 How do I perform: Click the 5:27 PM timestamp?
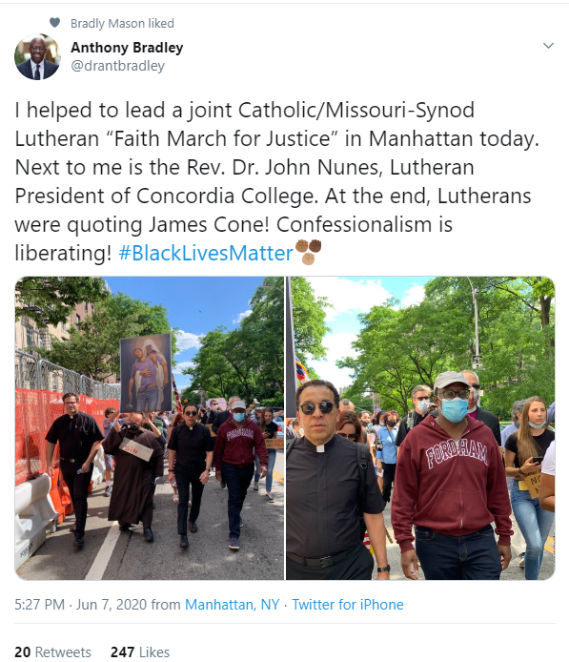pyautogui.click(x=40, y=605)
